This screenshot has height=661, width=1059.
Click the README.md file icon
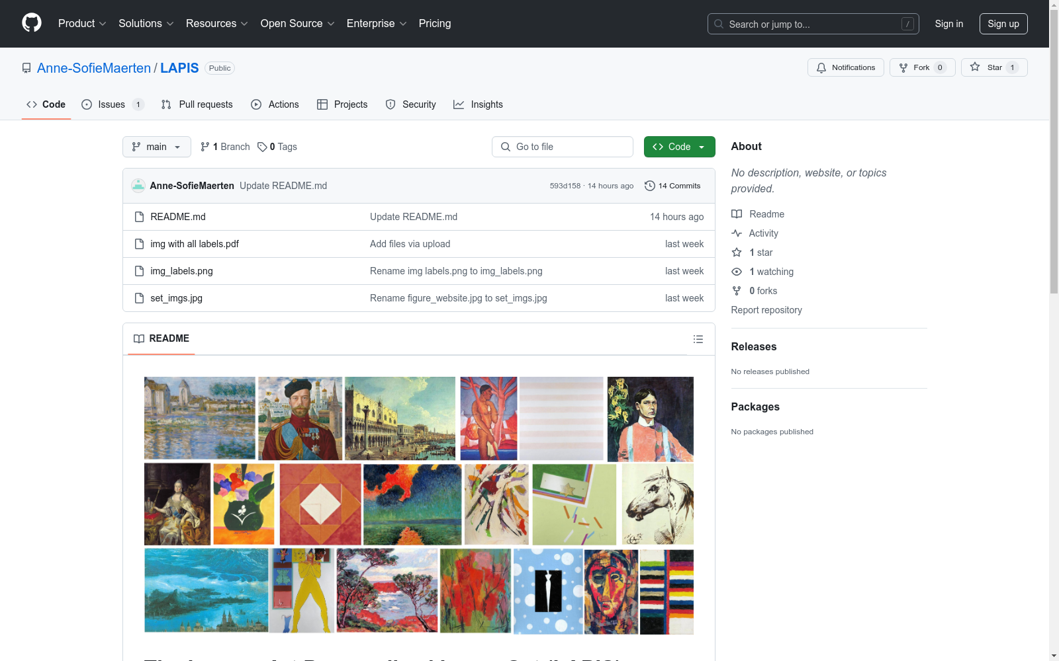[x=139, y=217]
